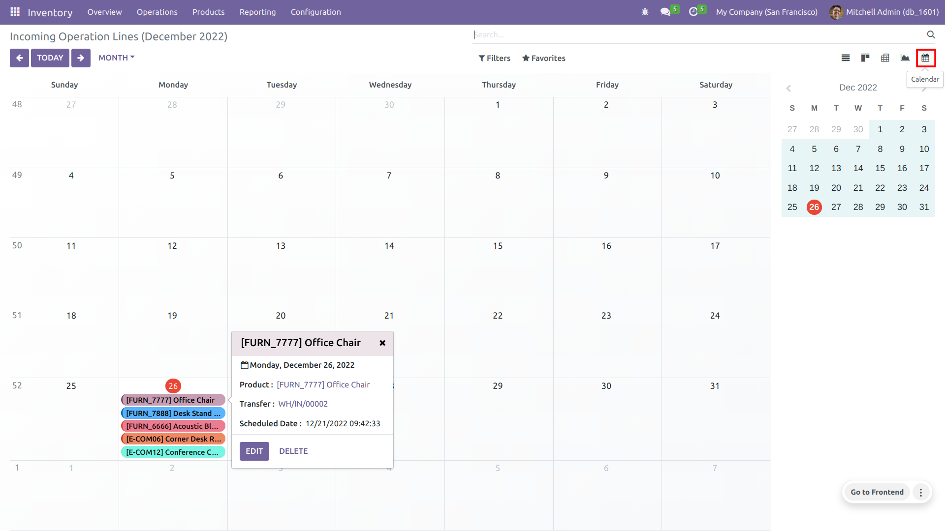The width and height of the screenshot is (945, 531).
Task: Open the Operations menu
Action: pos(157,12)
